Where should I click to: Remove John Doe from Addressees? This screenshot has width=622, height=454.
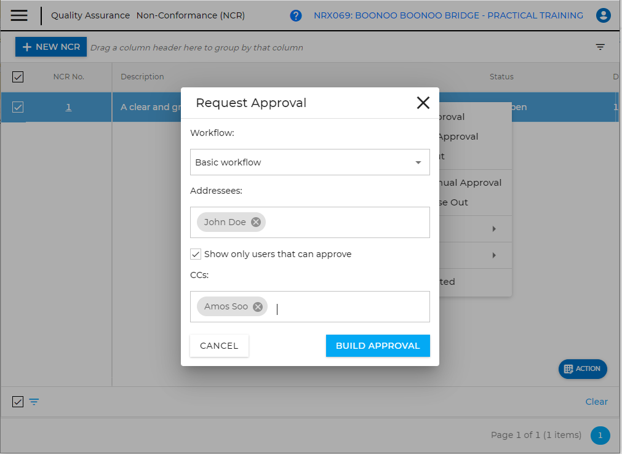[256, 222]
